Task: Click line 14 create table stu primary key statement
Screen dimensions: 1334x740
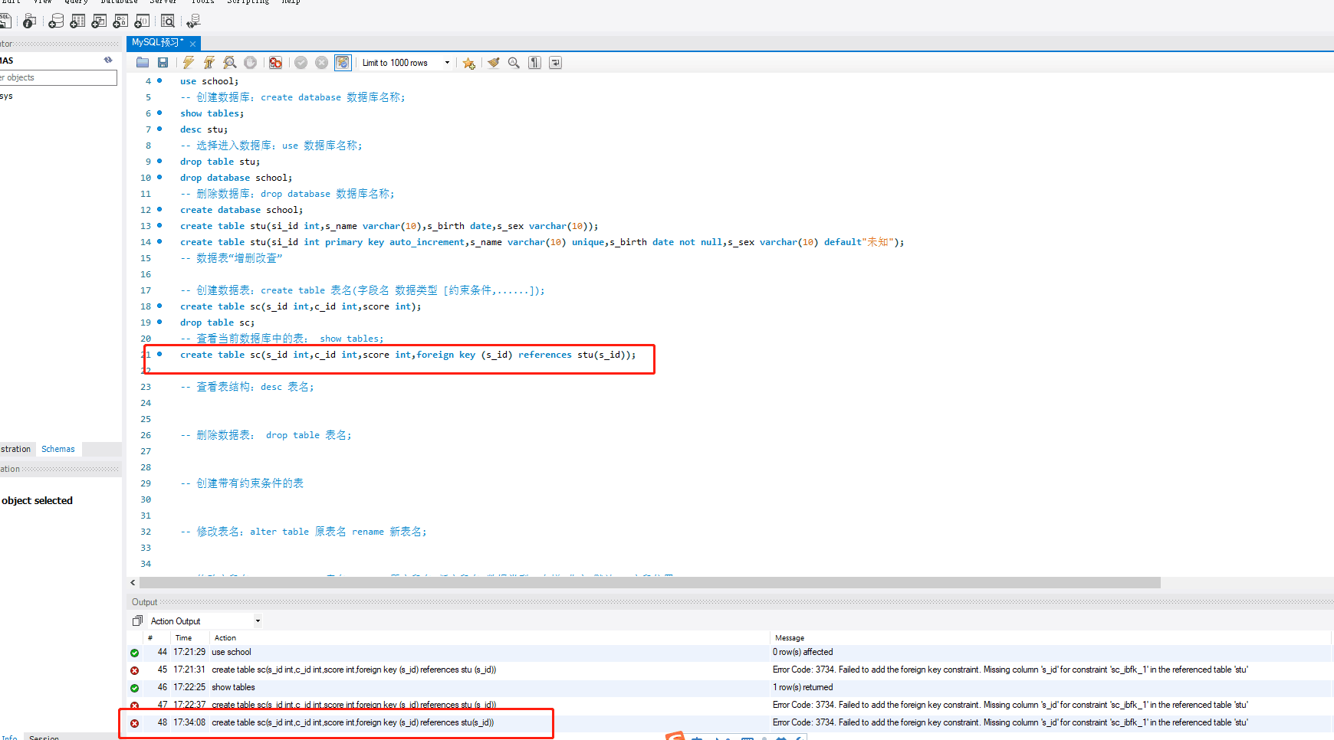Action: pyautogui.click(x=542, y=242)
